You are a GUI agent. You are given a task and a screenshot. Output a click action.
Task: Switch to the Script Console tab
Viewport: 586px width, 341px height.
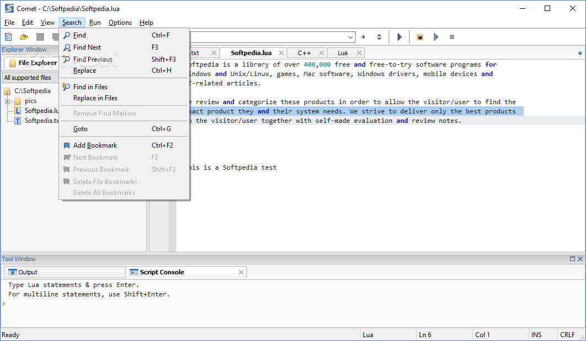coord(162,272)
